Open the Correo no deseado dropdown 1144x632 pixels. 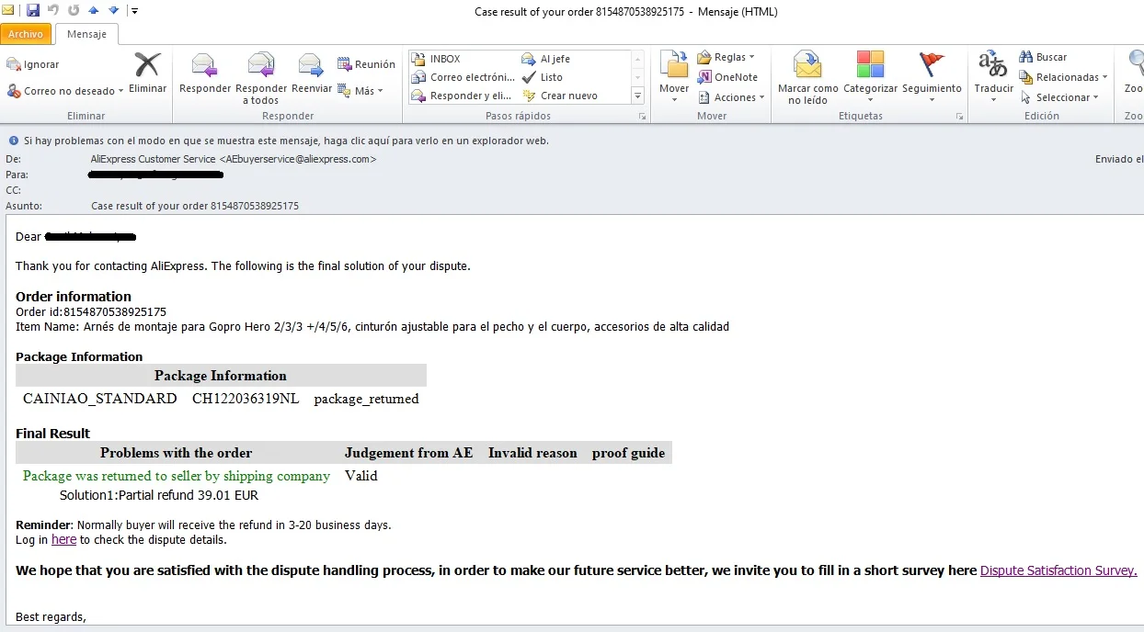pos(66,91)
